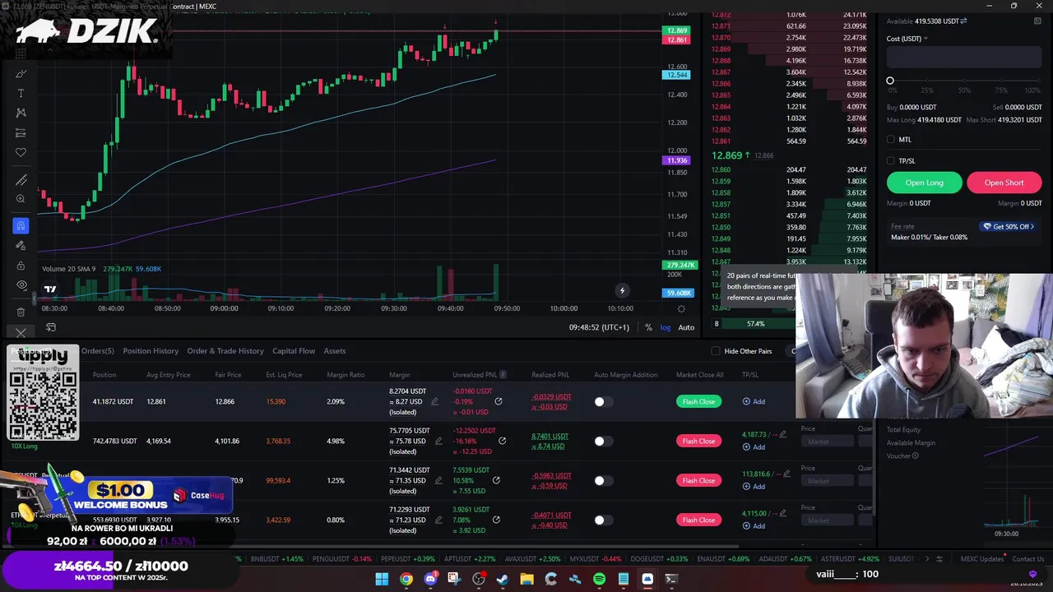Select the pattern (XABCD) drawing tool

click(x=21, y=113)
